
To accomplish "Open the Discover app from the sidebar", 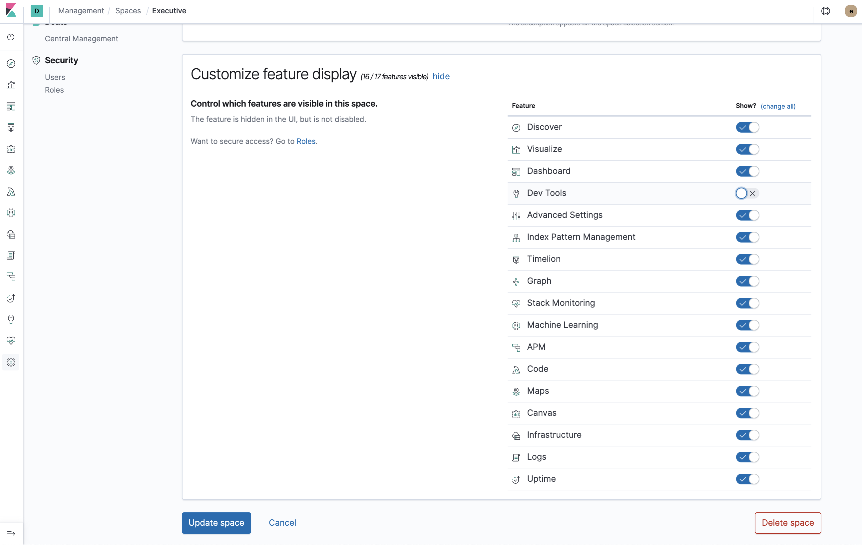I will pos(11,64).
